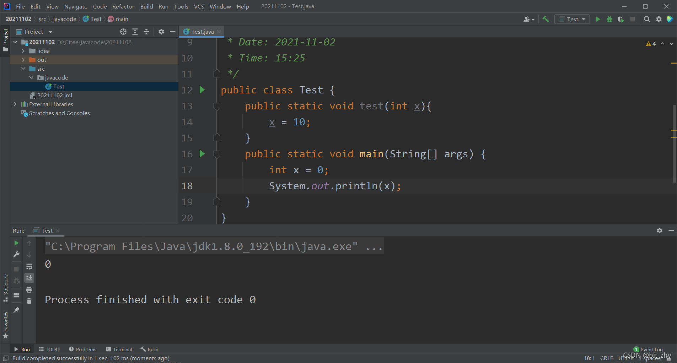
Task: Run with coverage shield icon
Action: [621, 19]
